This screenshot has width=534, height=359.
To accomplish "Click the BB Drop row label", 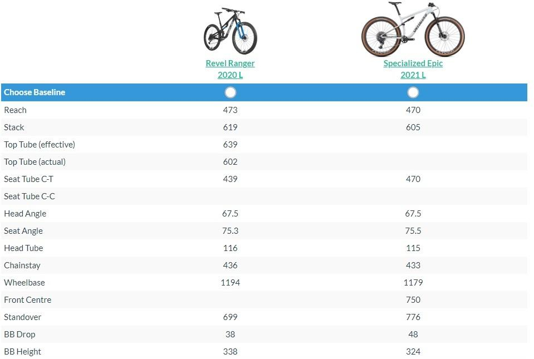I will pos(19,335).
